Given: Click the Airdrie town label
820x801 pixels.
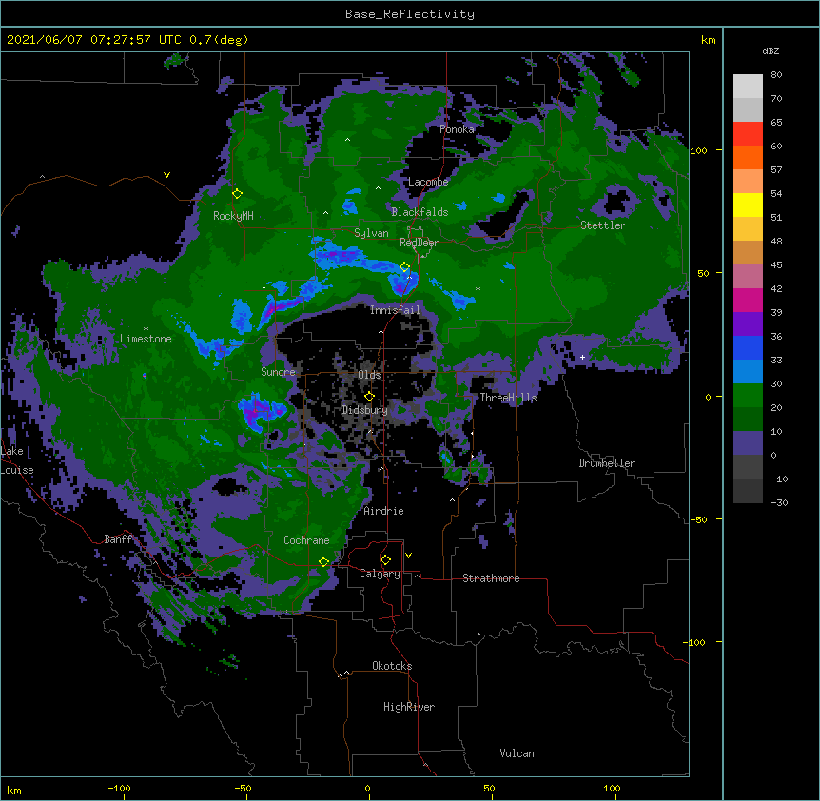Looking at the screenshot, I should (383, 511).
